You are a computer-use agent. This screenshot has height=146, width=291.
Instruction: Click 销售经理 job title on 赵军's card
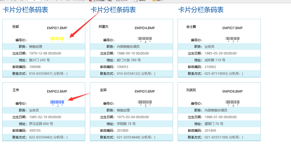123,110
